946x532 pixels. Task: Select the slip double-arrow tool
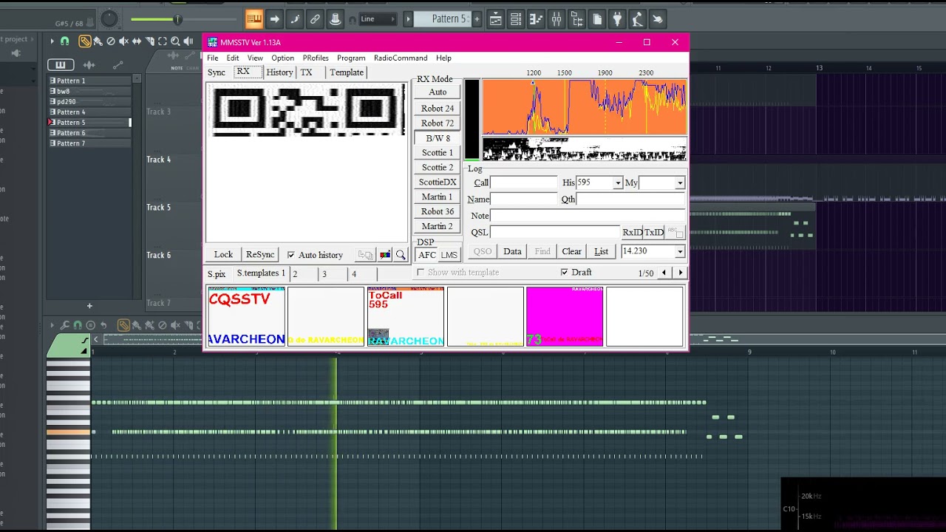[x=137, y=41]
